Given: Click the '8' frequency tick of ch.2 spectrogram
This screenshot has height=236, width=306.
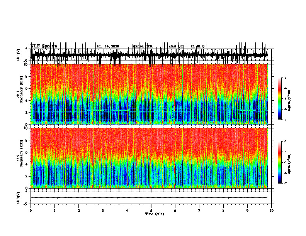Looking at the screenshot, I should click(x=27, y=140).
